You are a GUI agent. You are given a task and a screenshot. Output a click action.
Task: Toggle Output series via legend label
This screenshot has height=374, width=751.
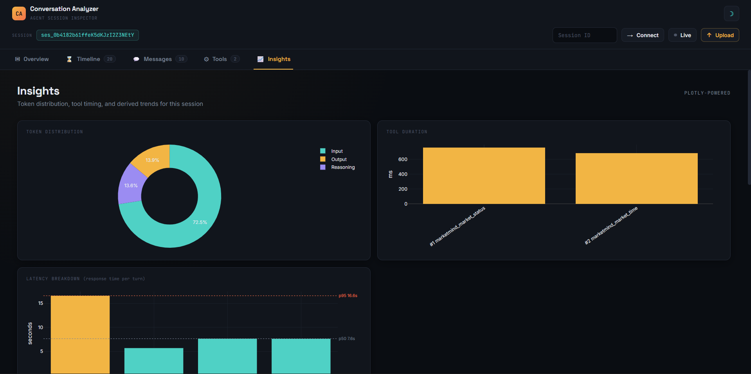pyautogui.click(x=339, y=159)
